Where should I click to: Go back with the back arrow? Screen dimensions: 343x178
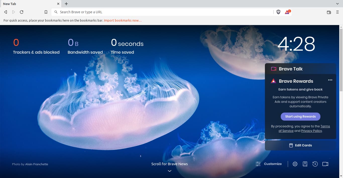click(6, 12)
